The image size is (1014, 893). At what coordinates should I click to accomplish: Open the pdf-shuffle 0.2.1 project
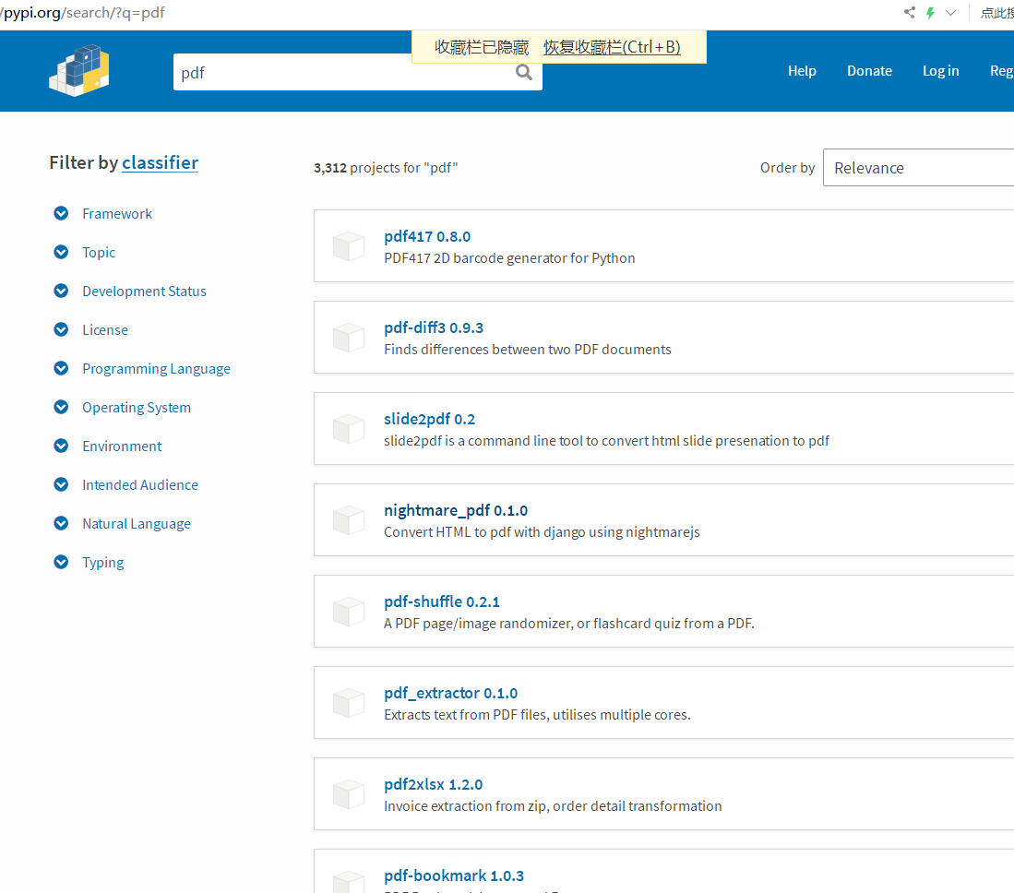tap(442, 601)
